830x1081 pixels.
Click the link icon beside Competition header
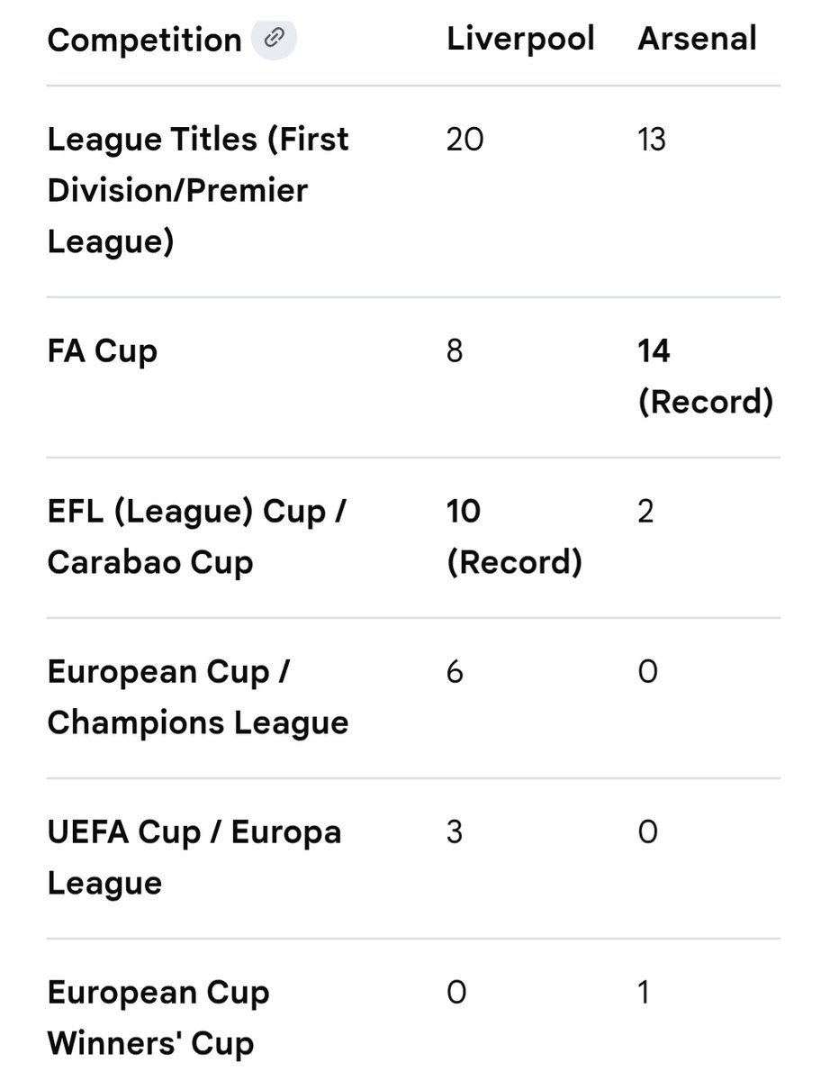pos(274,39)
